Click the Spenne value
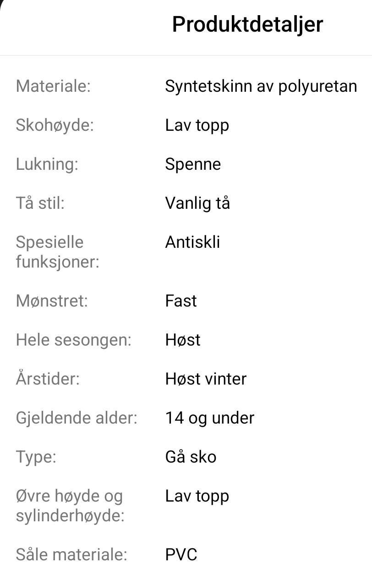Viewport: 372px width, 575px height. [193, 165]
